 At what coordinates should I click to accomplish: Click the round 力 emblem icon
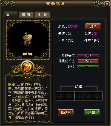coord(28,67)
